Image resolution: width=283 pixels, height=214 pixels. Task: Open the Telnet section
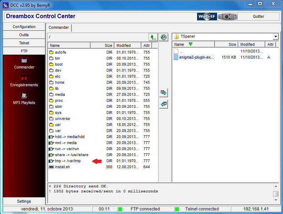pos(24,43)
